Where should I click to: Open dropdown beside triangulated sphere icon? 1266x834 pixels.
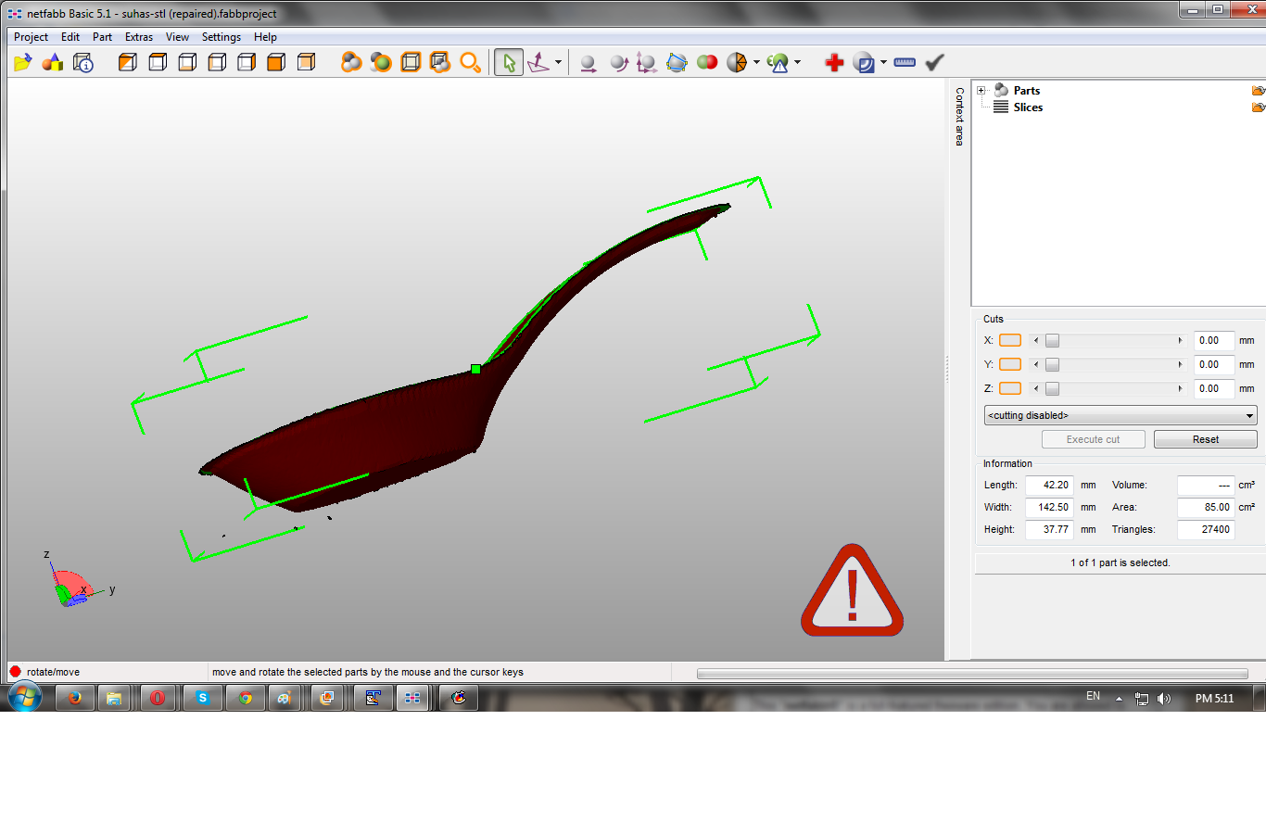(x=756, y=62)
